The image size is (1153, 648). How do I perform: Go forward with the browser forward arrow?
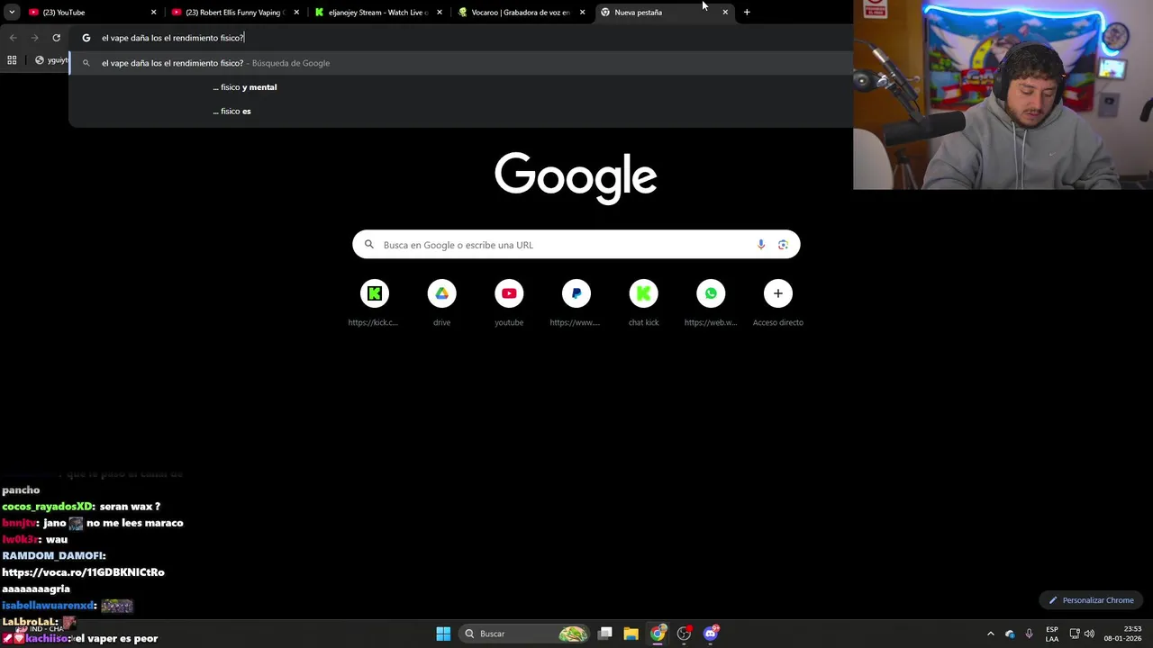(x=34, y=38)
